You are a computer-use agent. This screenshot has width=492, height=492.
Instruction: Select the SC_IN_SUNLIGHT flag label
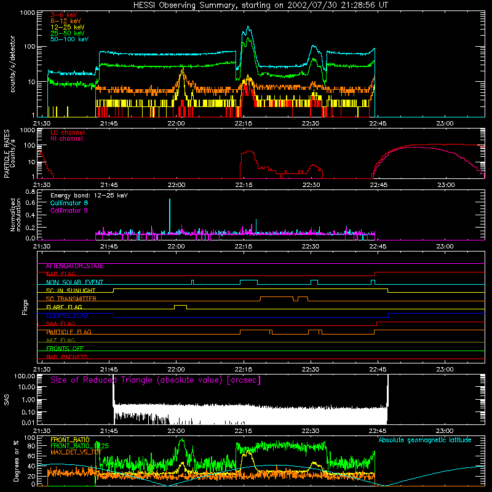pos(70,290)
